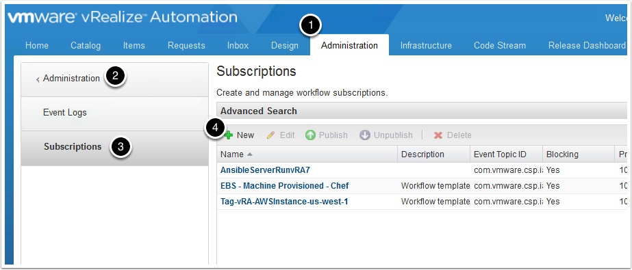Click Blocking Yes in AnsibleServerRunvRA7 row
The height and width of the screenshot is (270, 632).
click(x=553, y=170)
